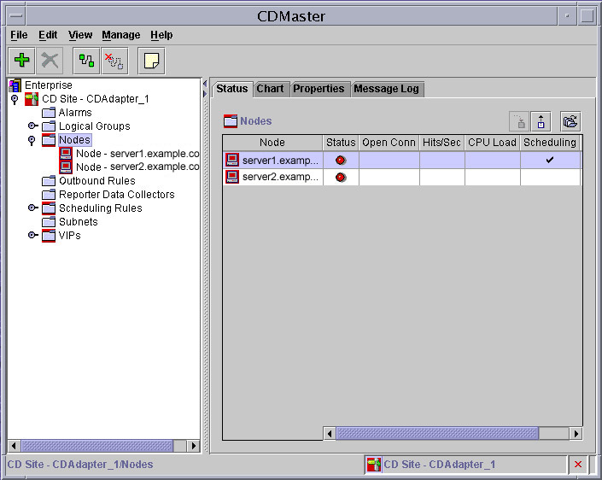Click the Enterprise building icon in tree
This screenshot has width=602, height=480.
15,85
